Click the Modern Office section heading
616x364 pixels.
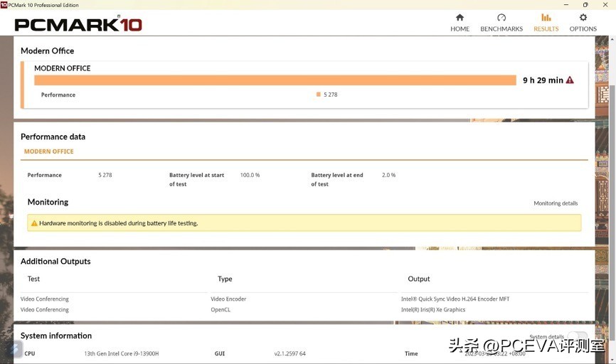click(47, 50)
